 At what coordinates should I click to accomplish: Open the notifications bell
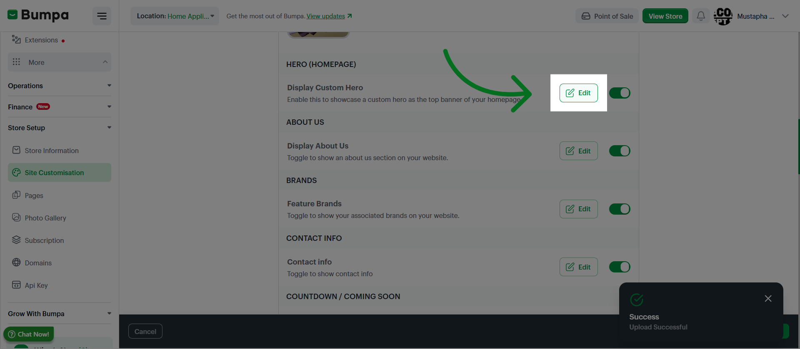coord(701,16)
